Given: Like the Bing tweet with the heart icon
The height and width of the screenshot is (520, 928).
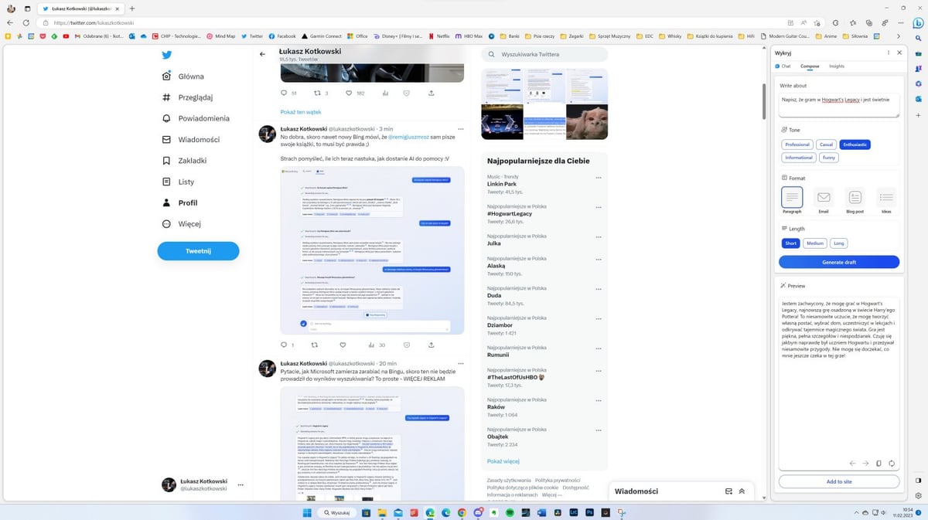Looking at the screenshot, I should (x=343, y=345).
